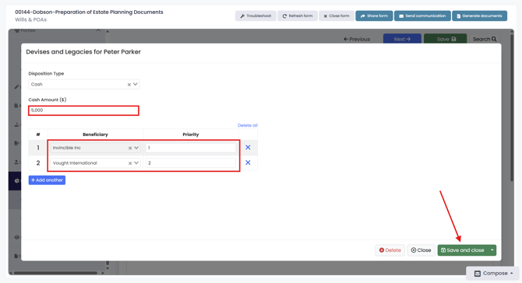Clear the Disposition Type selection
This screenshot has width=522, height=283.
(x=129, y=85)
